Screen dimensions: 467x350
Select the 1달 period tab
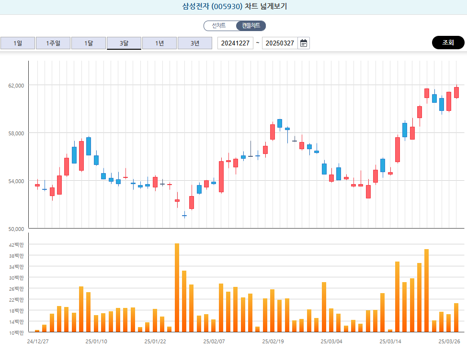click(x=89, y=43)
